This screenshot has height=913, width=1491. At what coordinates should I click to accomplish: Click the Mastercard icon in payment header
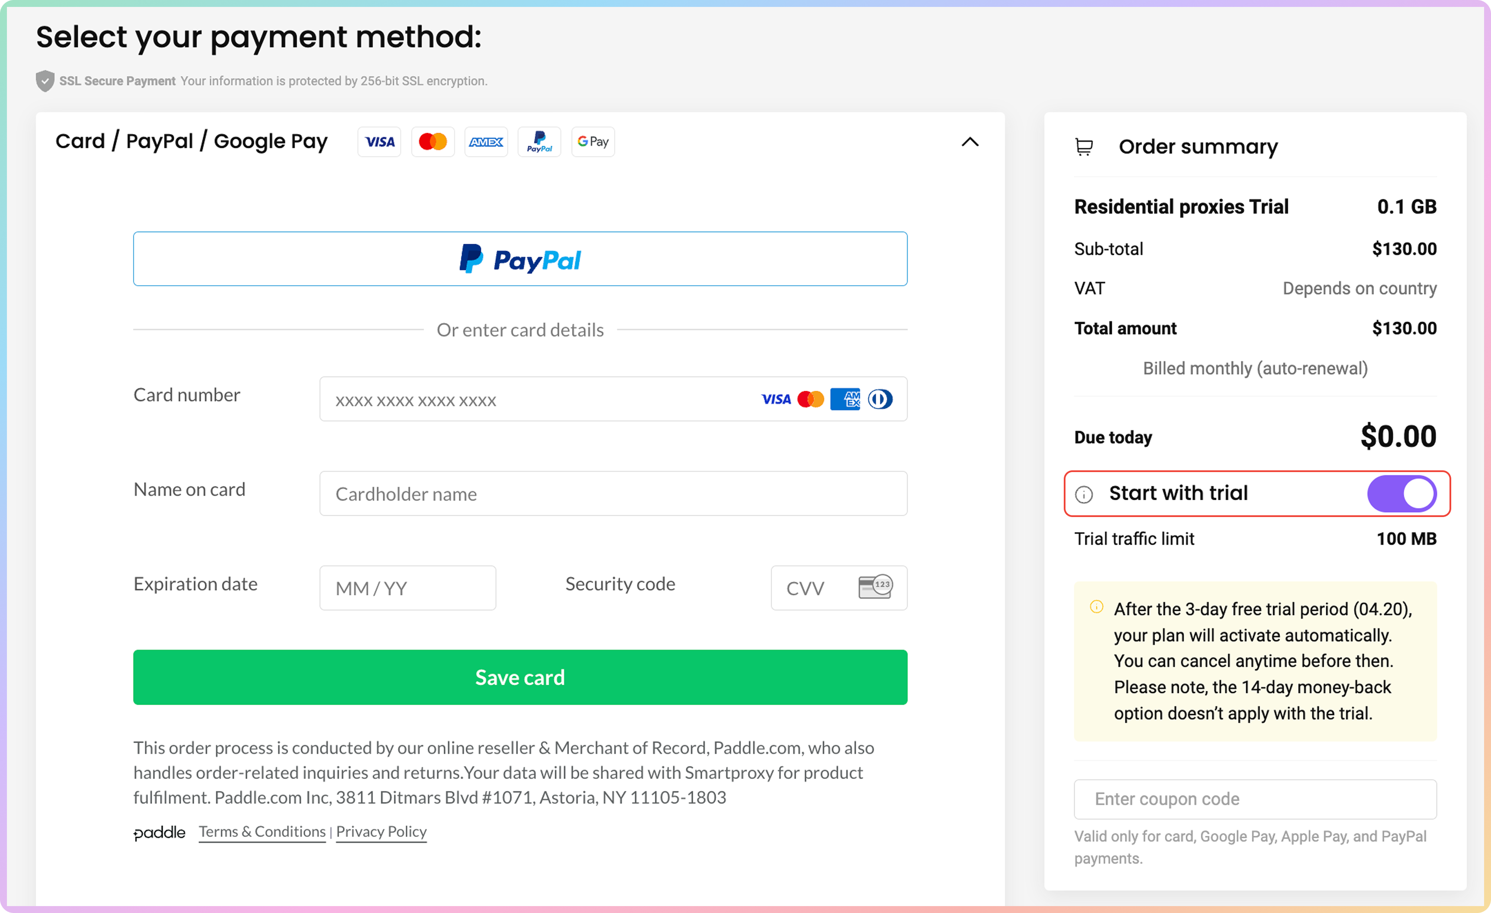pyautogui.click(x=433, y=142)
